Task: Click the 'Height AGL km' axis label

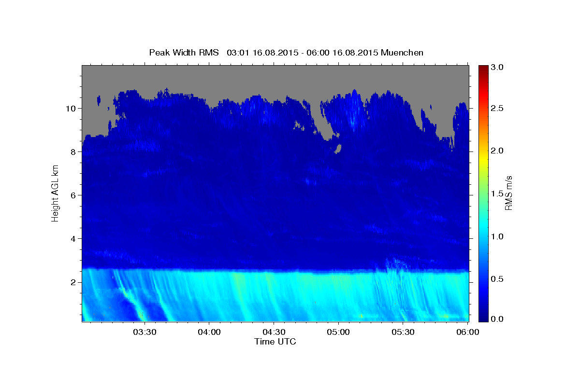Action: coord(55,193)
